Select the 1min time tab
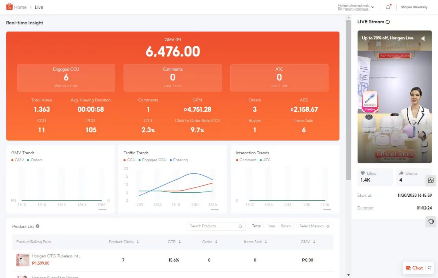This screenshot has width=438, height=278. [271, 226]
